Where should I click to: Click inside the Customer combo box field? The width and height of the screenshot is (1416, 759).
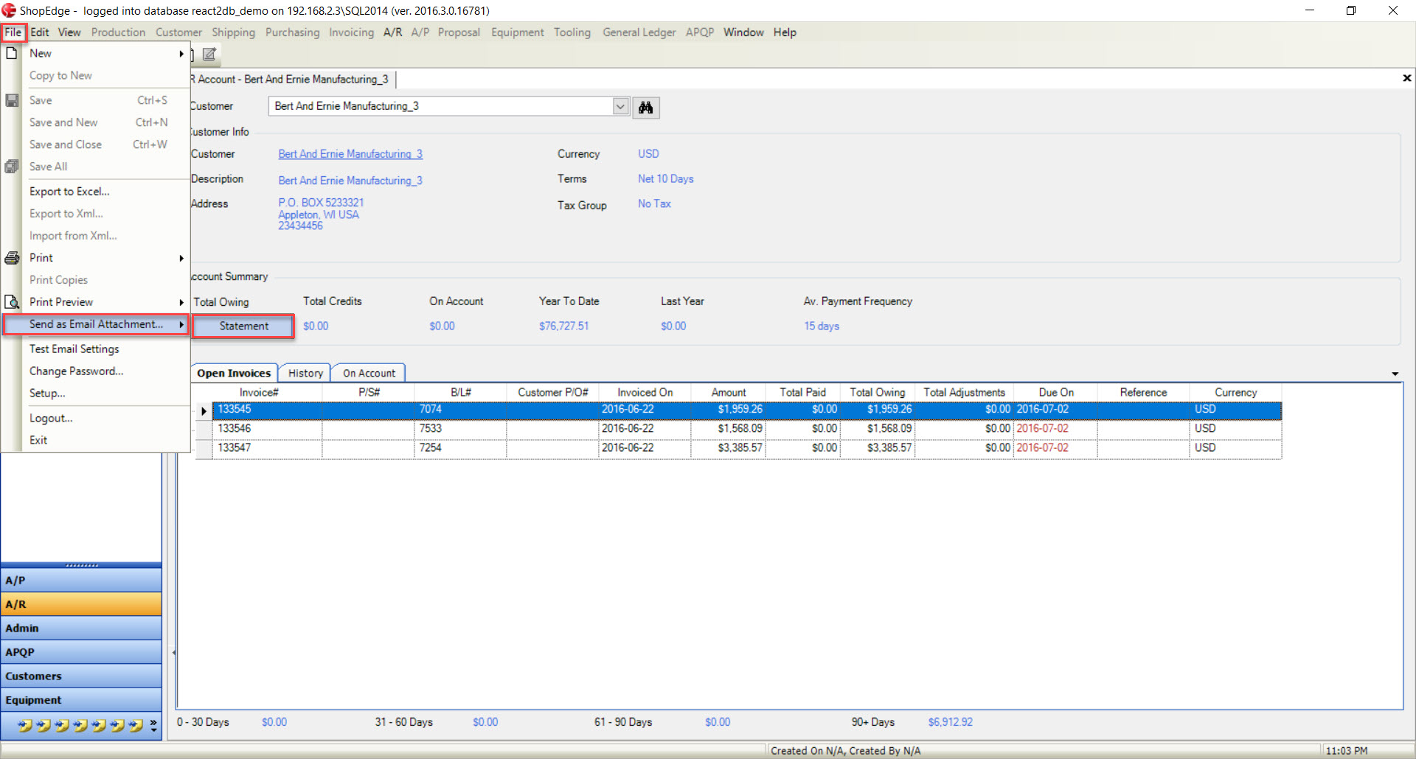pos(441,106)
